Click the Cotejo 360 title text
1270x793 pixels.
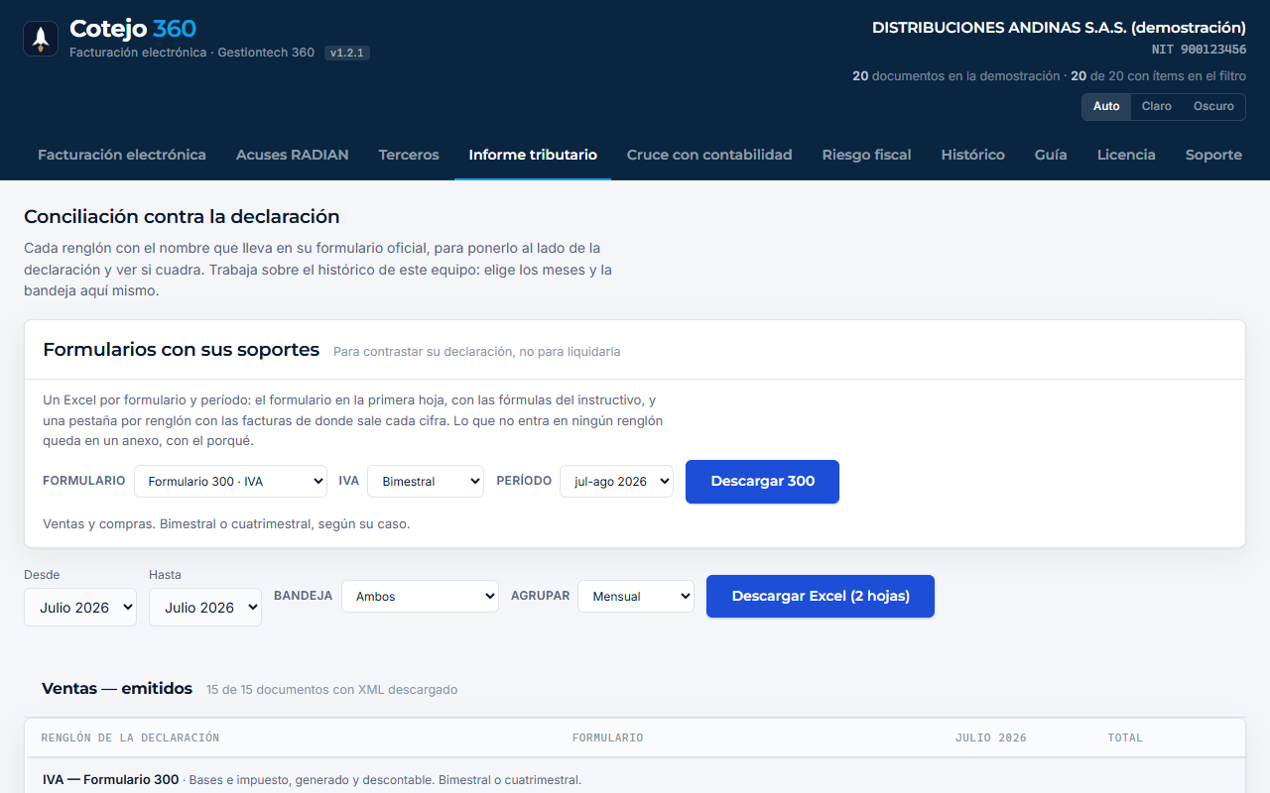point(133,29)
